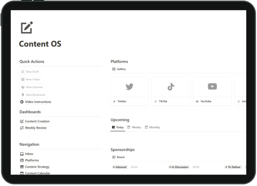Open the partially visible Instagram card

240,91
